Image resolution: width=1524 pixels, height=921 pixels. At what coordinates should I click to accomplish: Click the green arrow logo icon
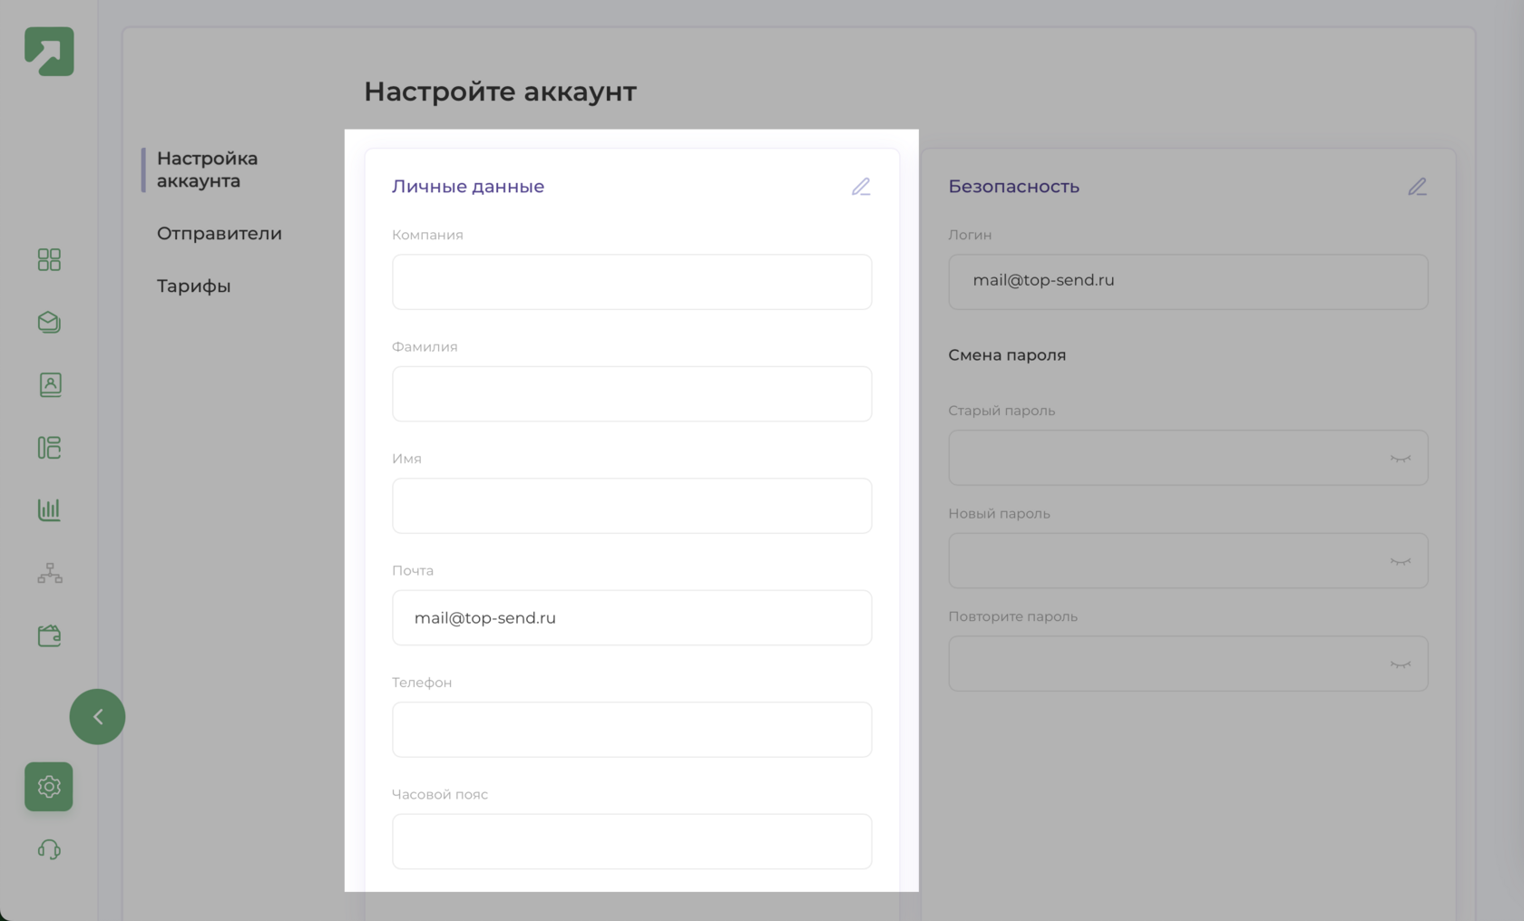click(x=49, y=52)
